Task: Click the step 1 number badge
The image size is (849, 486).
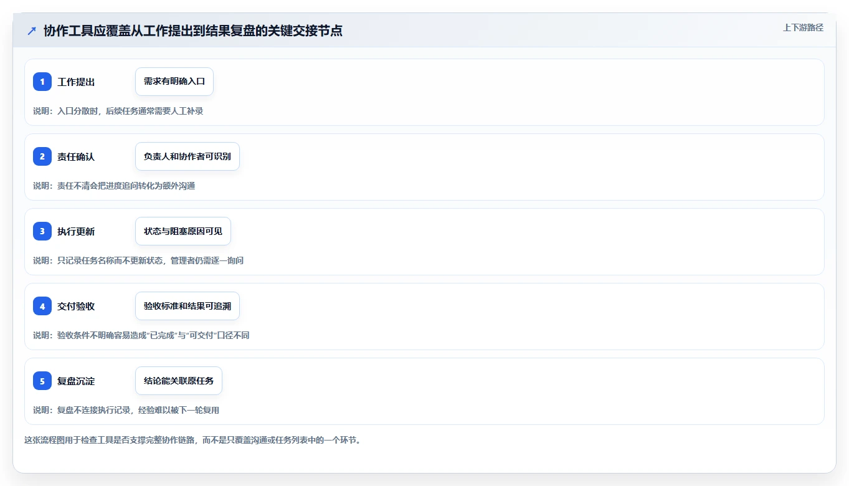Action: click(x=42, y=82)
